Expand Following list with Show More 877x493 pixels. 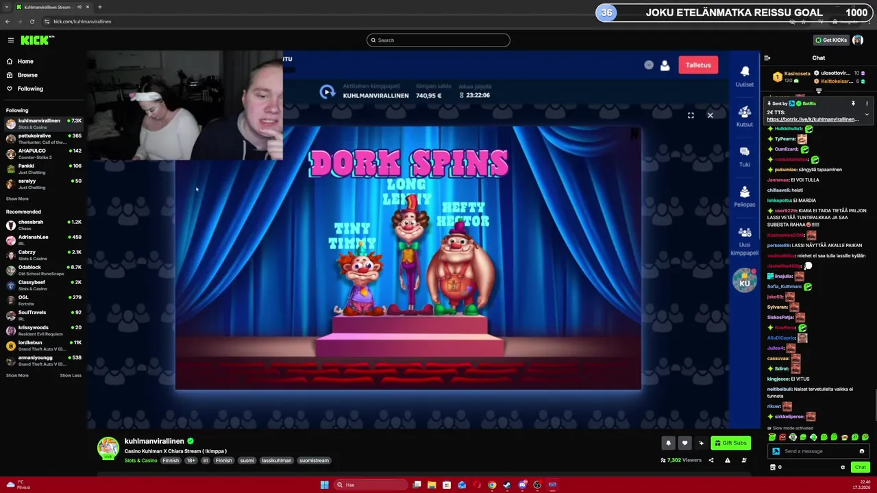[x=17, y=199]
